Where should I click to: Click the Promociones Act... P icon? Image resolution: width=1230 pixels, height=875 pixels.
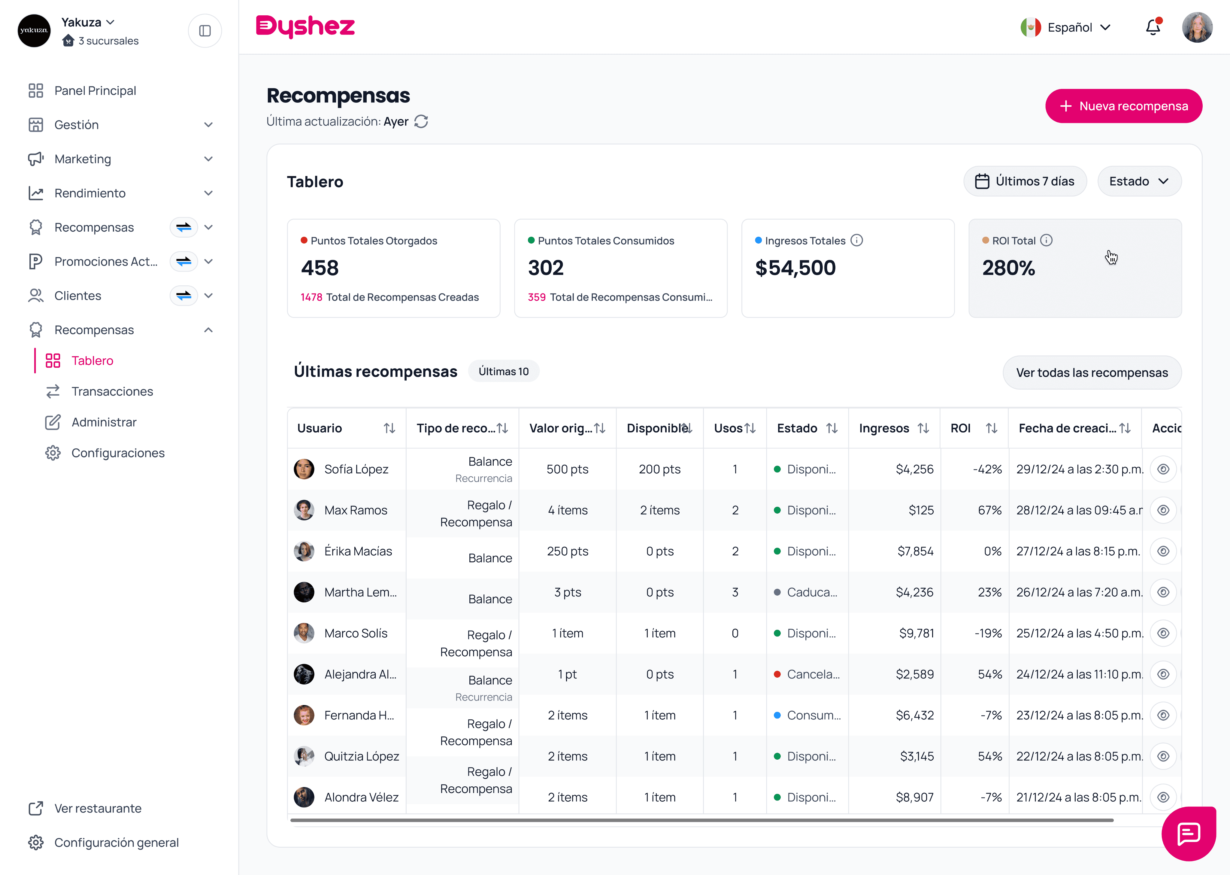35,261
